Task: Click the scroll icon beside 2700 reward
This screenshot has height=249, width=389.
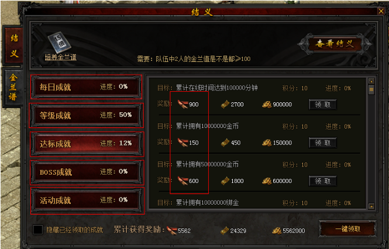Action: [225, 105]
